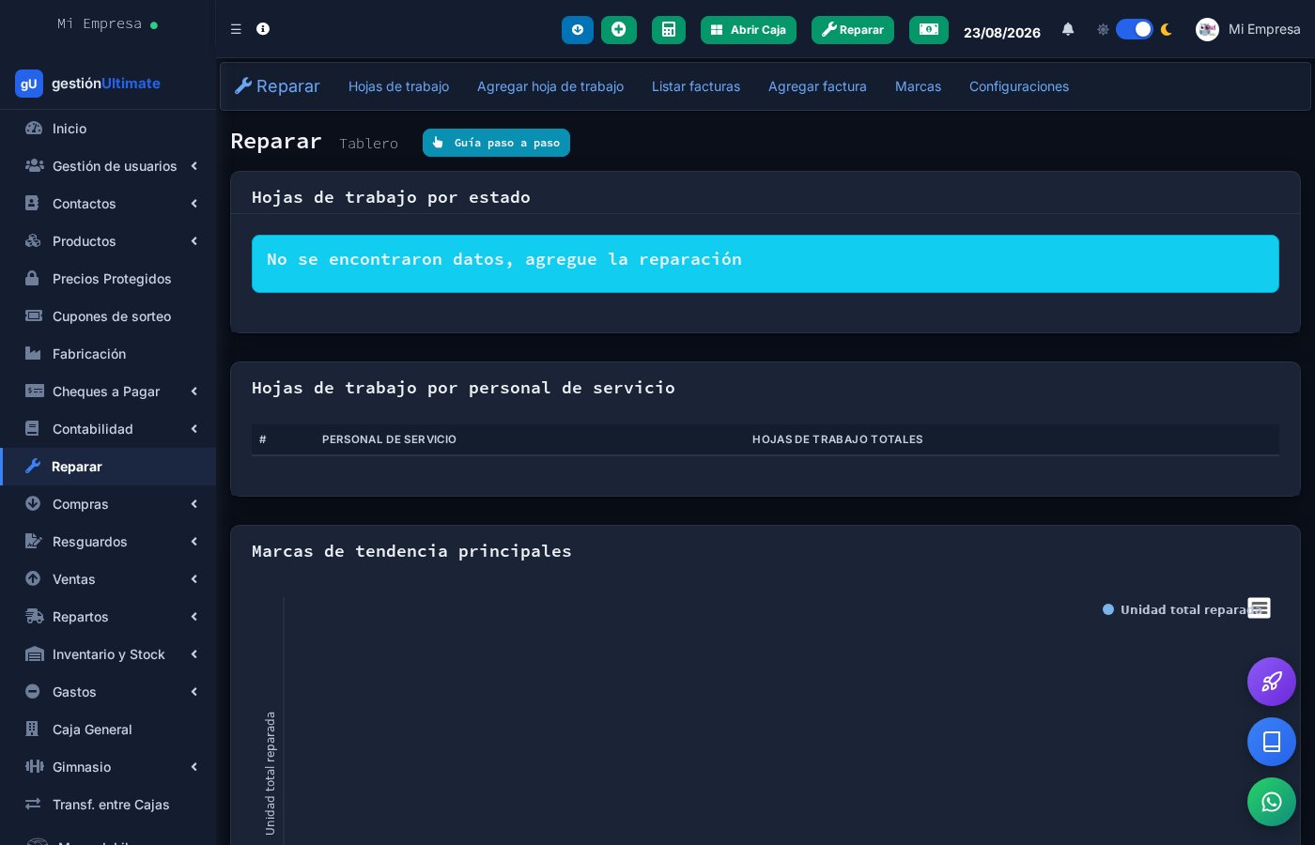Image resolution: width=1315 pixels, height=845 pixels.
Task: Start the Guía paso a paso
Action: coord(496,143)
